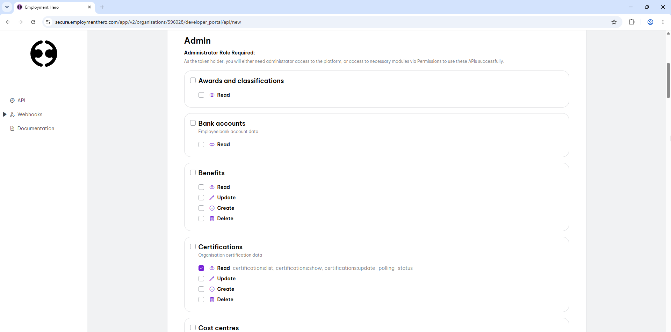Viewport: 671px width, 332px height.
Task: Click the address bar URL
Action: 148,22
